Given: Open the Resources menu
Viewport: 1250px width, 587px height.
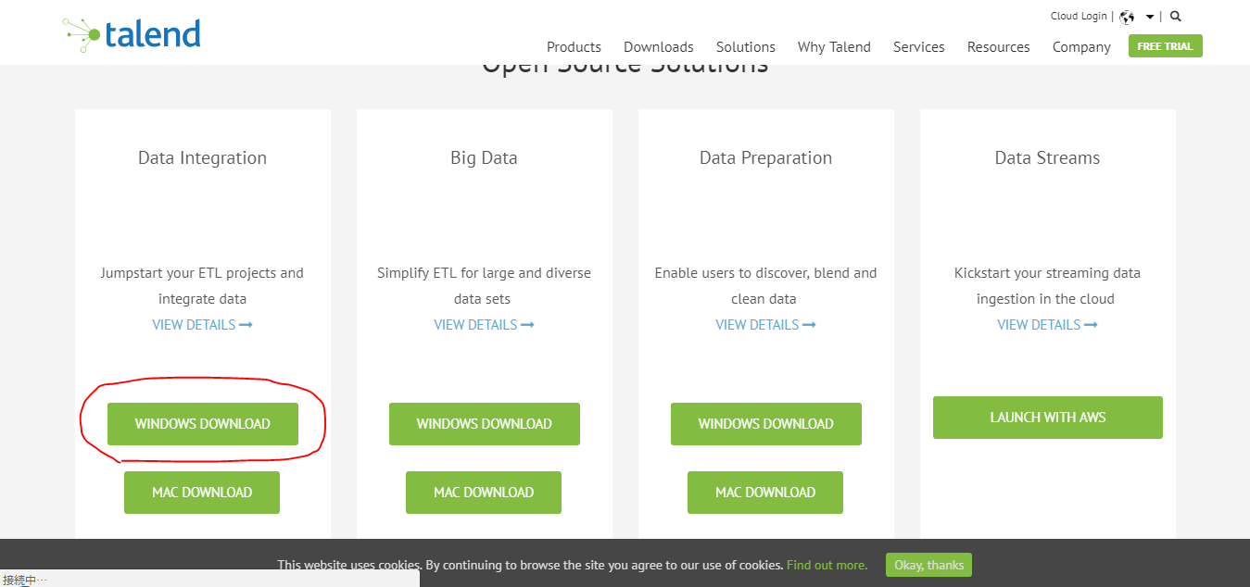Looking at the screenshot, I should (999, 47).
